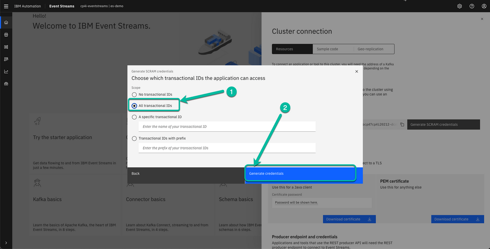490x249 pixels.
Task: Open the hamburger navigation menu
Action: tap(6, 6)
